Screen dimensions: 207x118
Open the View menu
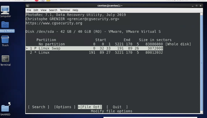point(43,10)
